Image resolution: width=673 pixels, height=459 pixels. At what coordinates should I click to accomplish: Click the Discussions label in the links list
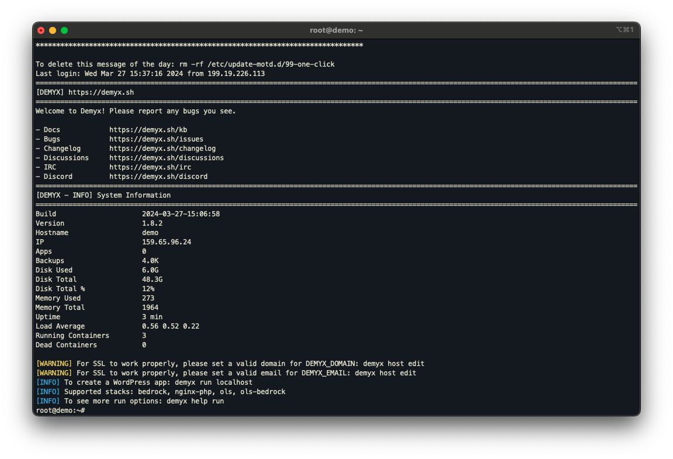[x=66, y=158]
